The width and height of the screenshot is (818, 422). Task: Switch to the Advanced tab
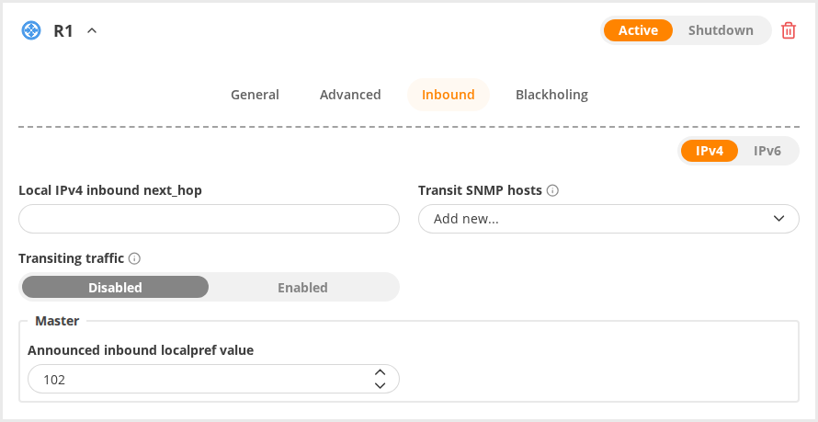coord(350,95)
